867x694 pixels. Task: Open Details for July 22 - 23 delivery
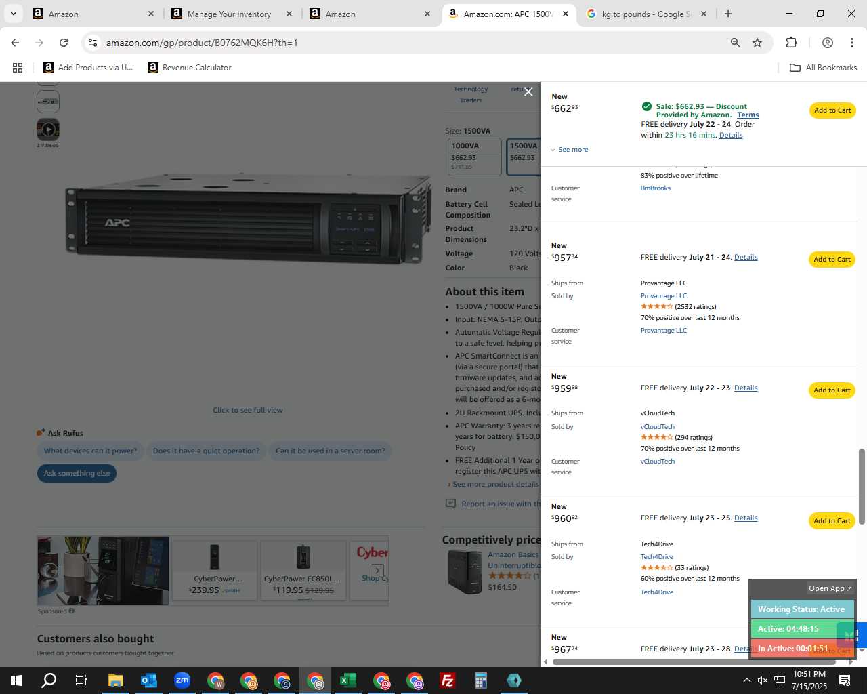[746, 388]
